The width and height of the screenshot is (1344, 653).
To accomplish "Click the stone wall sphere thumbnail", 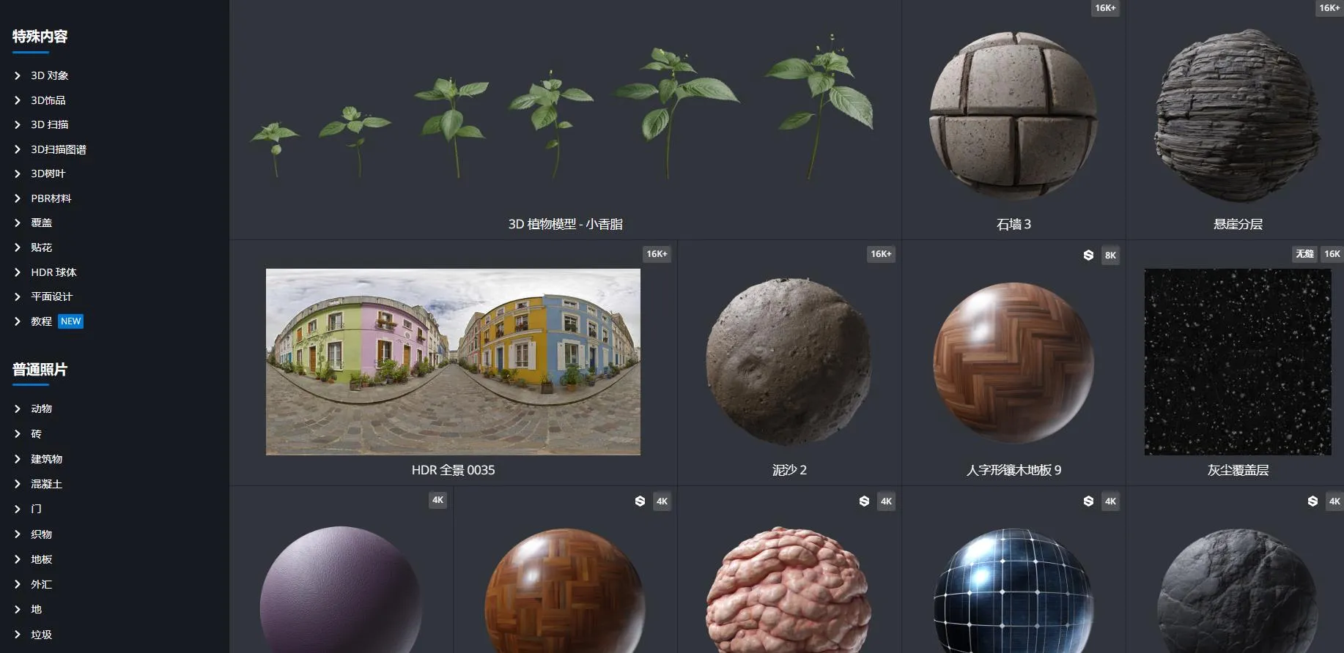I will [1013, 116].
